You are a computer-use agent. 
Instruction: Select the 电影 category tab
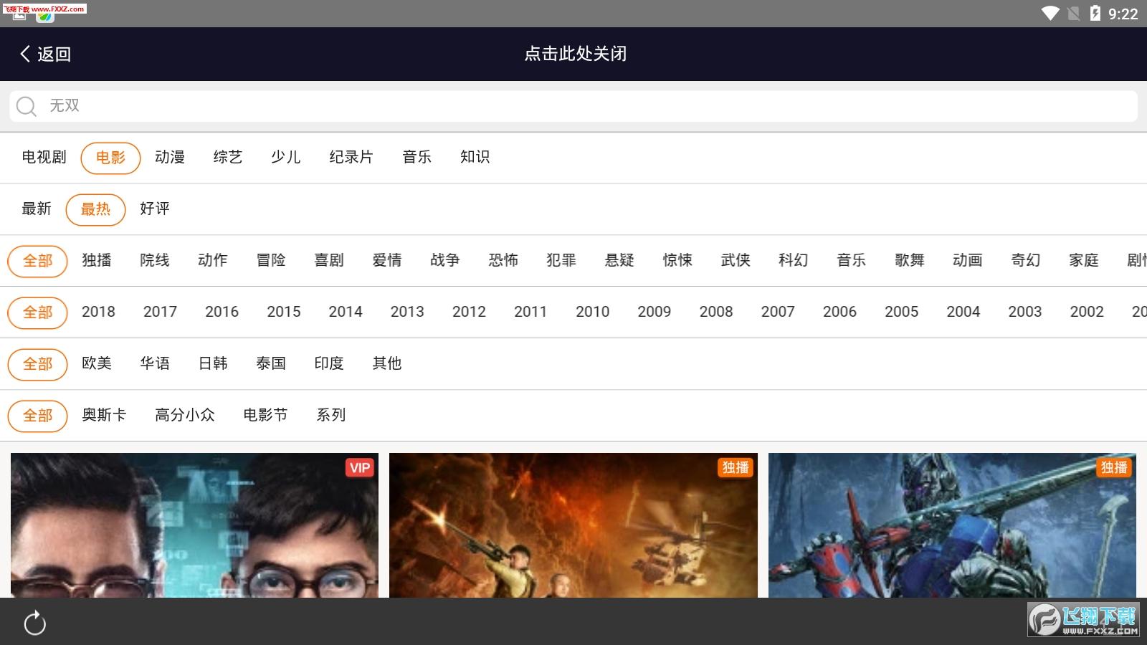pyautogui.click(x=110, y=158)
